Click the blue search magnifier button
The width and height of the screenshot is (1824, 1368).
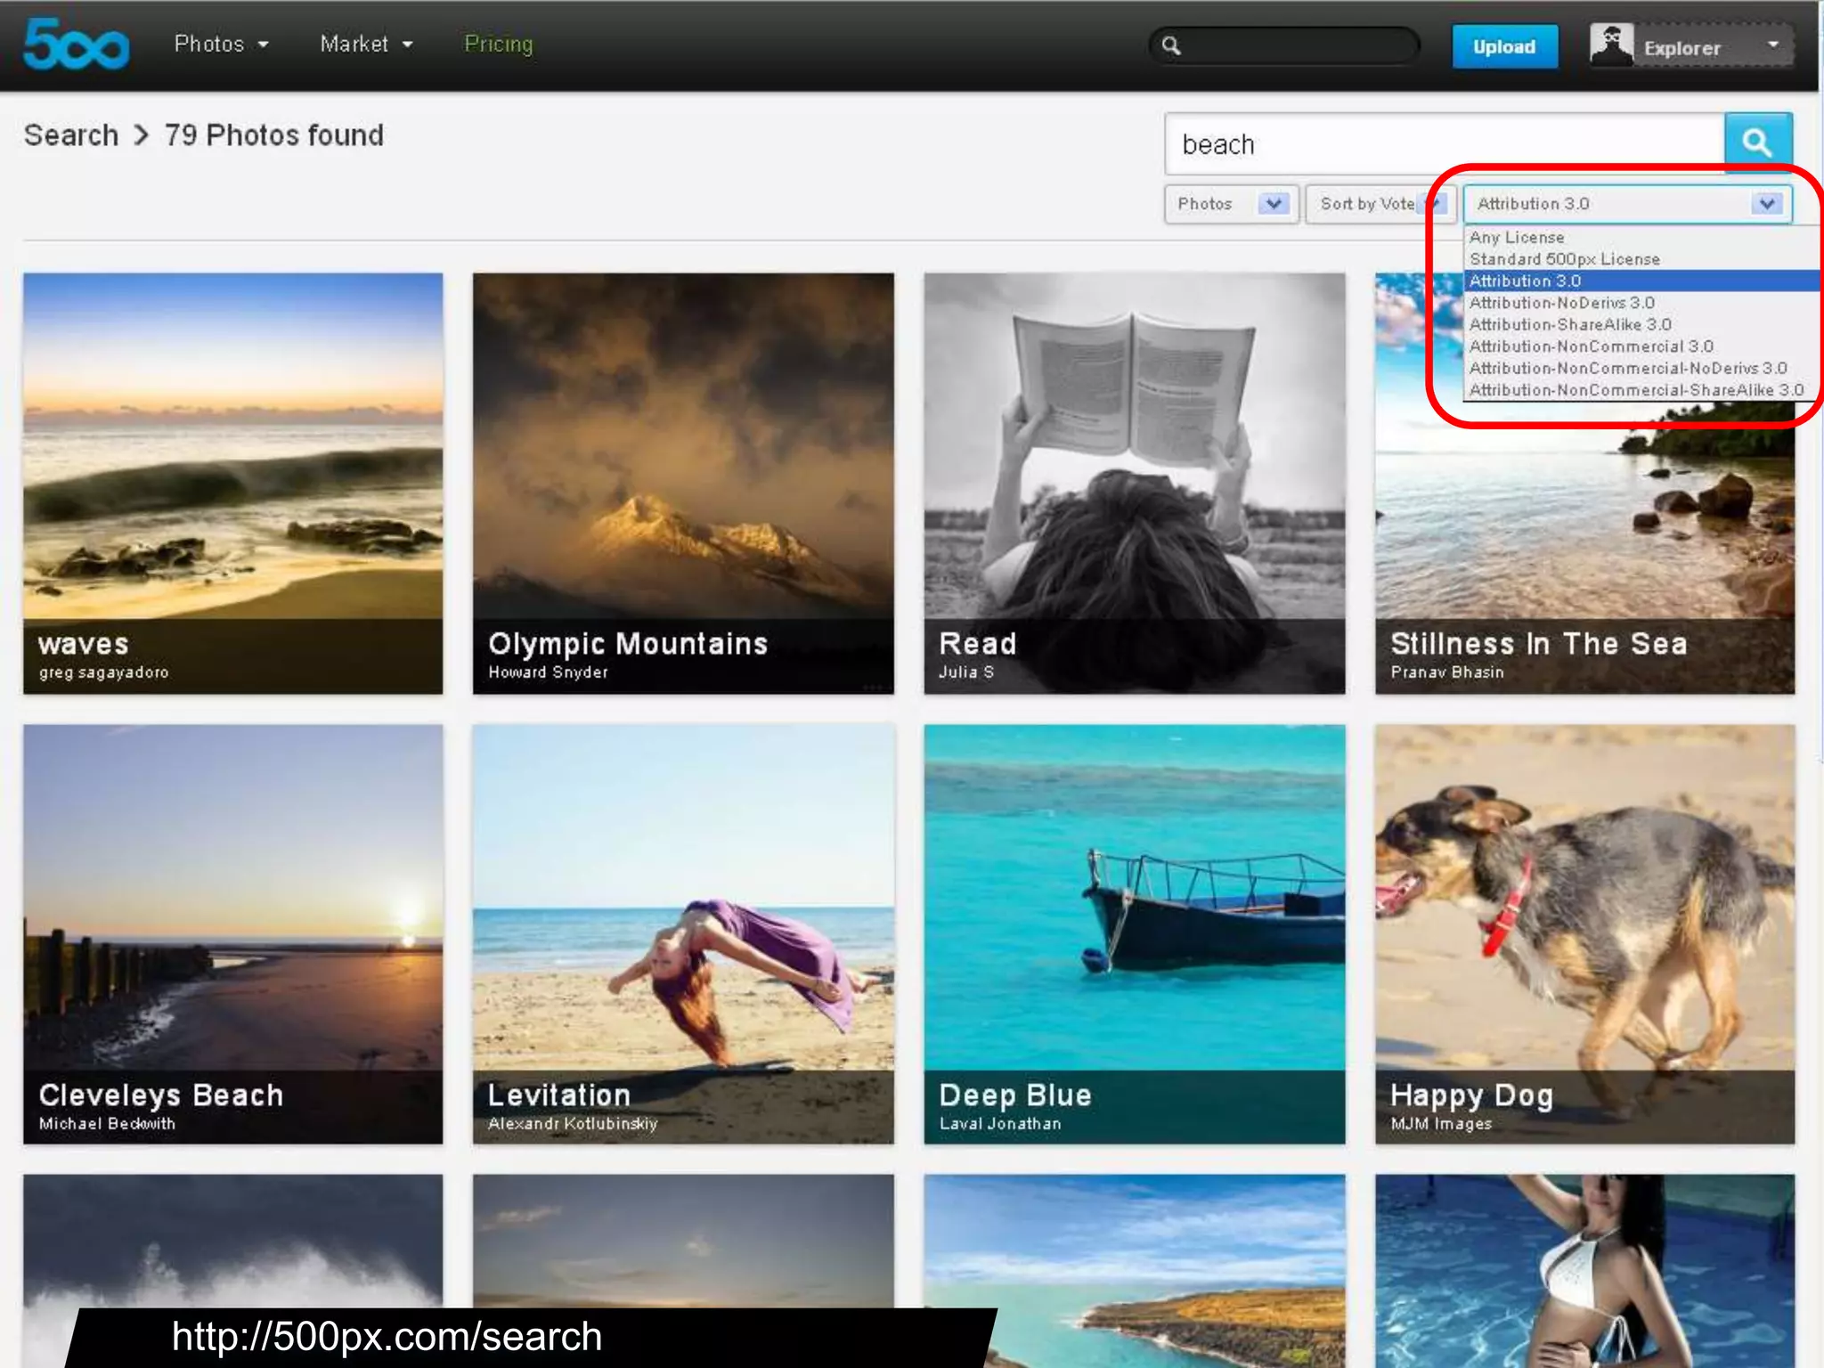tap(1757, 142)
